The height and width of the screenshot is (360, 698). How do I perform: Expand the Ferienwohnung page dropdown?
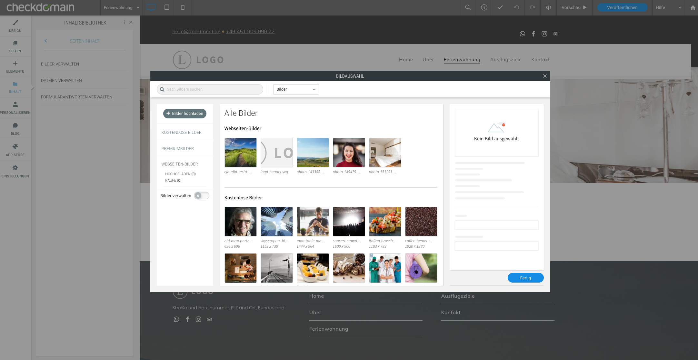(x=121, y=7)
